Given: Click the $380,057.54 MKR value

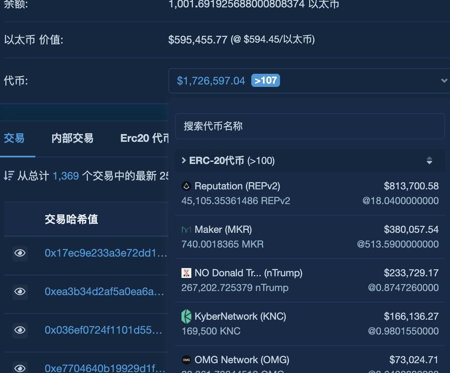Looking at the screenshot, I should click(x=411, y=230).
